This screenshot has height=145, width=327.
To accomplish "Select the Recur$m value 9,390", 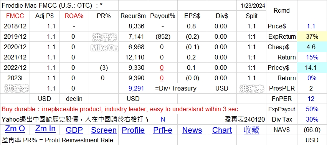I will (x=133, y=78).
